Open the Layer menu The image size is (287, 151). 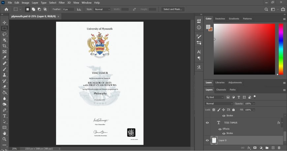pyautogui.click(x=35, y=3)
